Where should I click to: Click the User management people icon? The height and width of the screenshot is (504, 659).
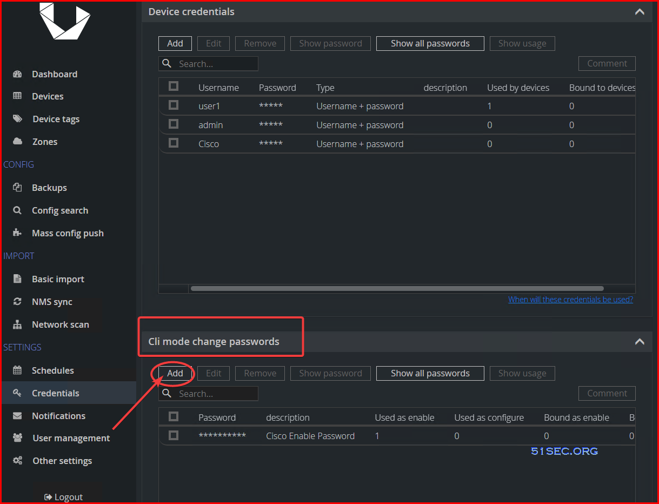[18, 438]
